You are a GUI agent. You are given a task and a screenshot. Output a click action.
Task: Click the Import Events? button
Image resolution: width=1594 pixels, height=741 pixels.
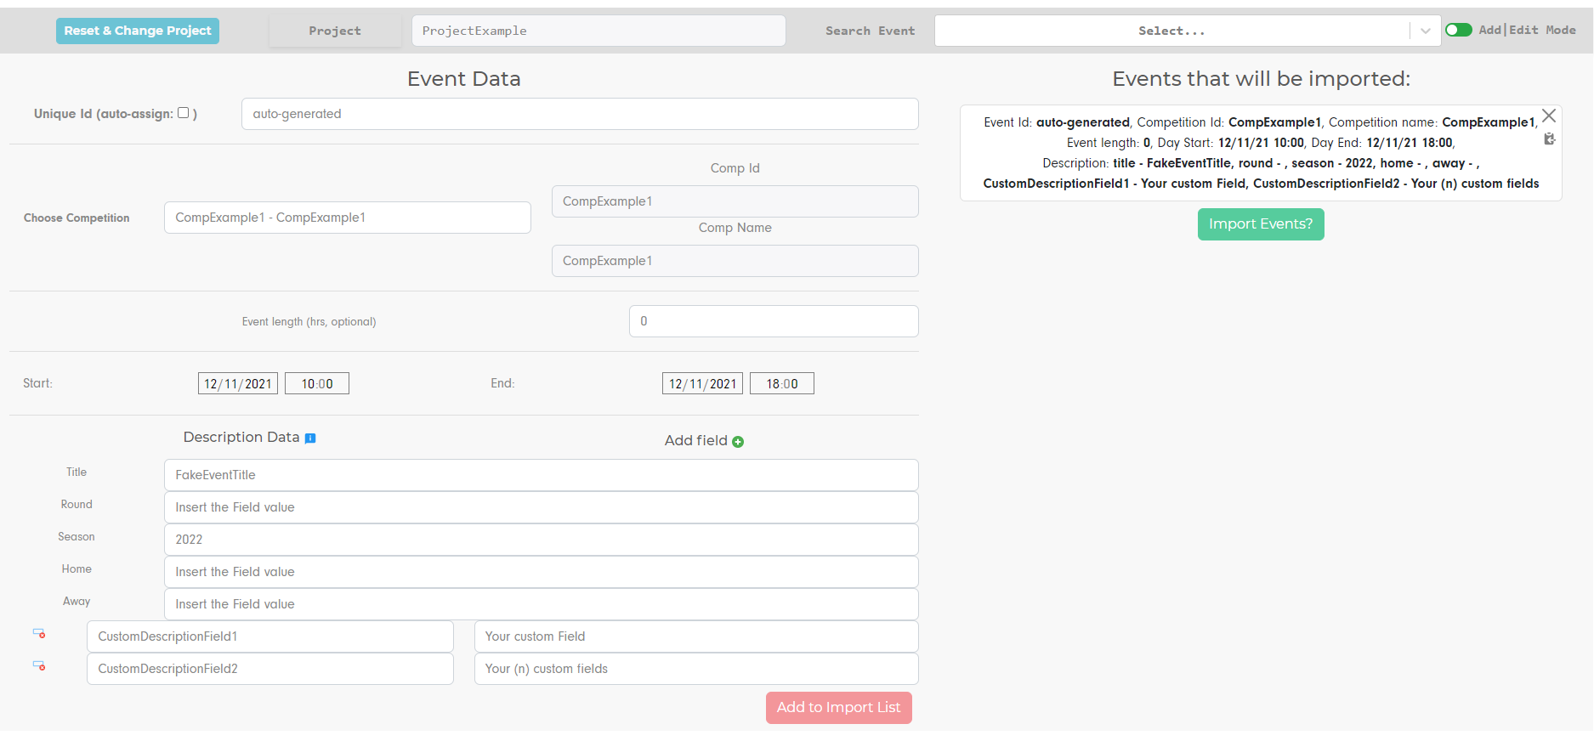[x=1260, y=224]
